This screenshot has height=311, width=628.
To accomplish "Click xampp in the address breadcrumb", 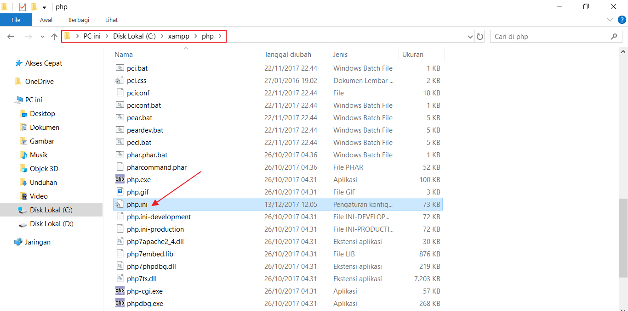I will [x=178, y=36].
